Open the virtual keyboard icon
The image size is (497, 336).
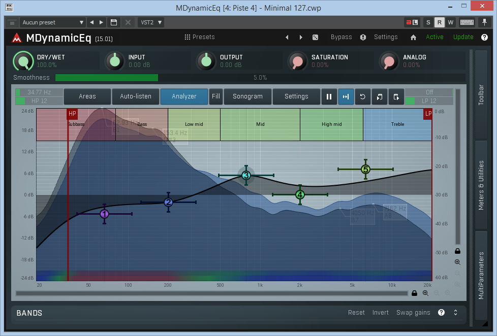point(467,22)
